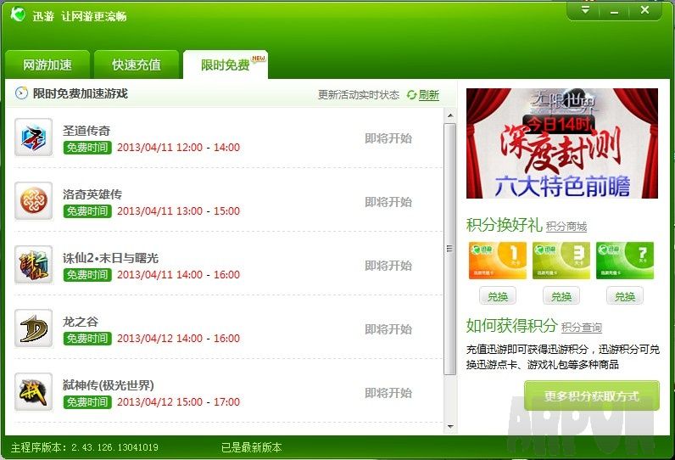Click 即将开始 status for 诛仙2
The width and height of the screenshot is (675, 460).
388,266
